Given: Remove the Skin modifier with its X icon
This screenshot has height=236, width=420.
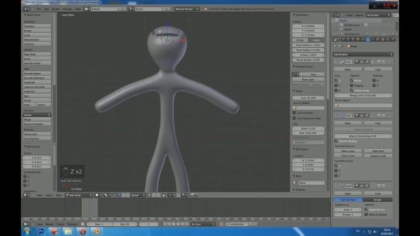Looking at the screenshot, I should tap(390, 115).
